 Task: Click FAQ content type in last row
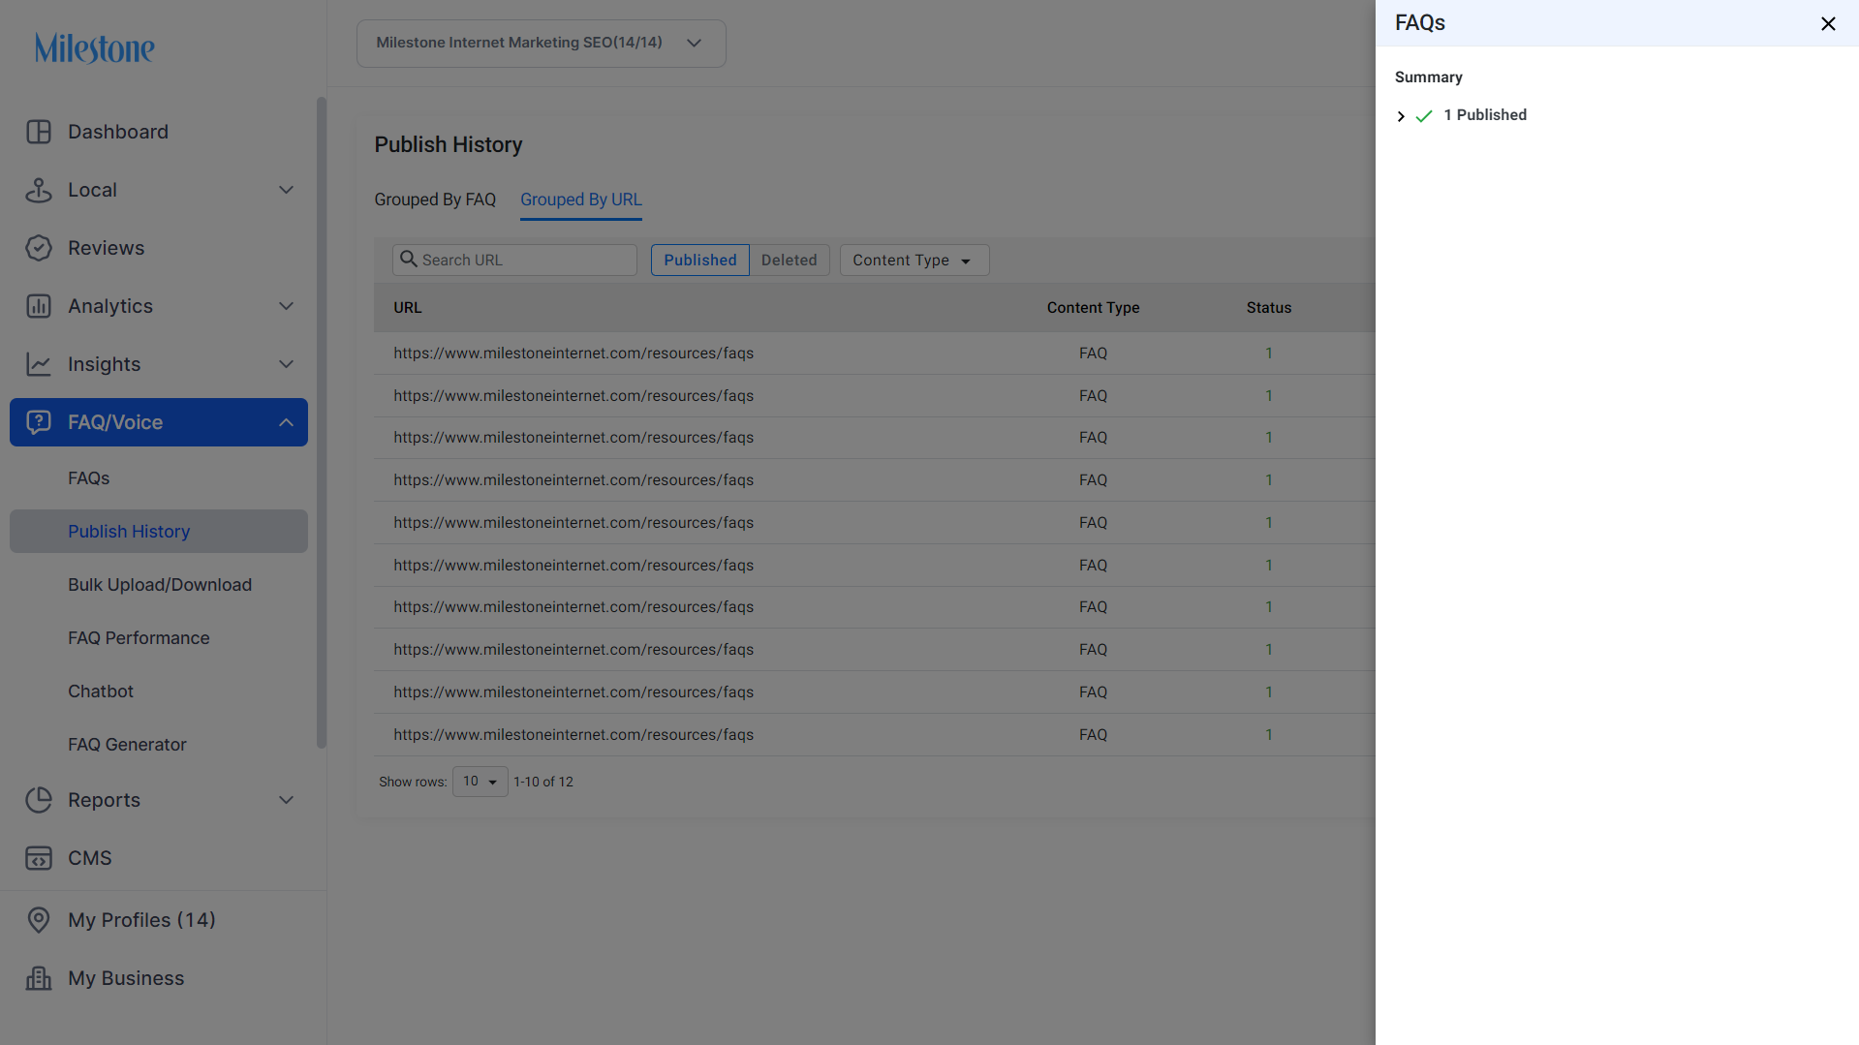tap(1093, 735)
